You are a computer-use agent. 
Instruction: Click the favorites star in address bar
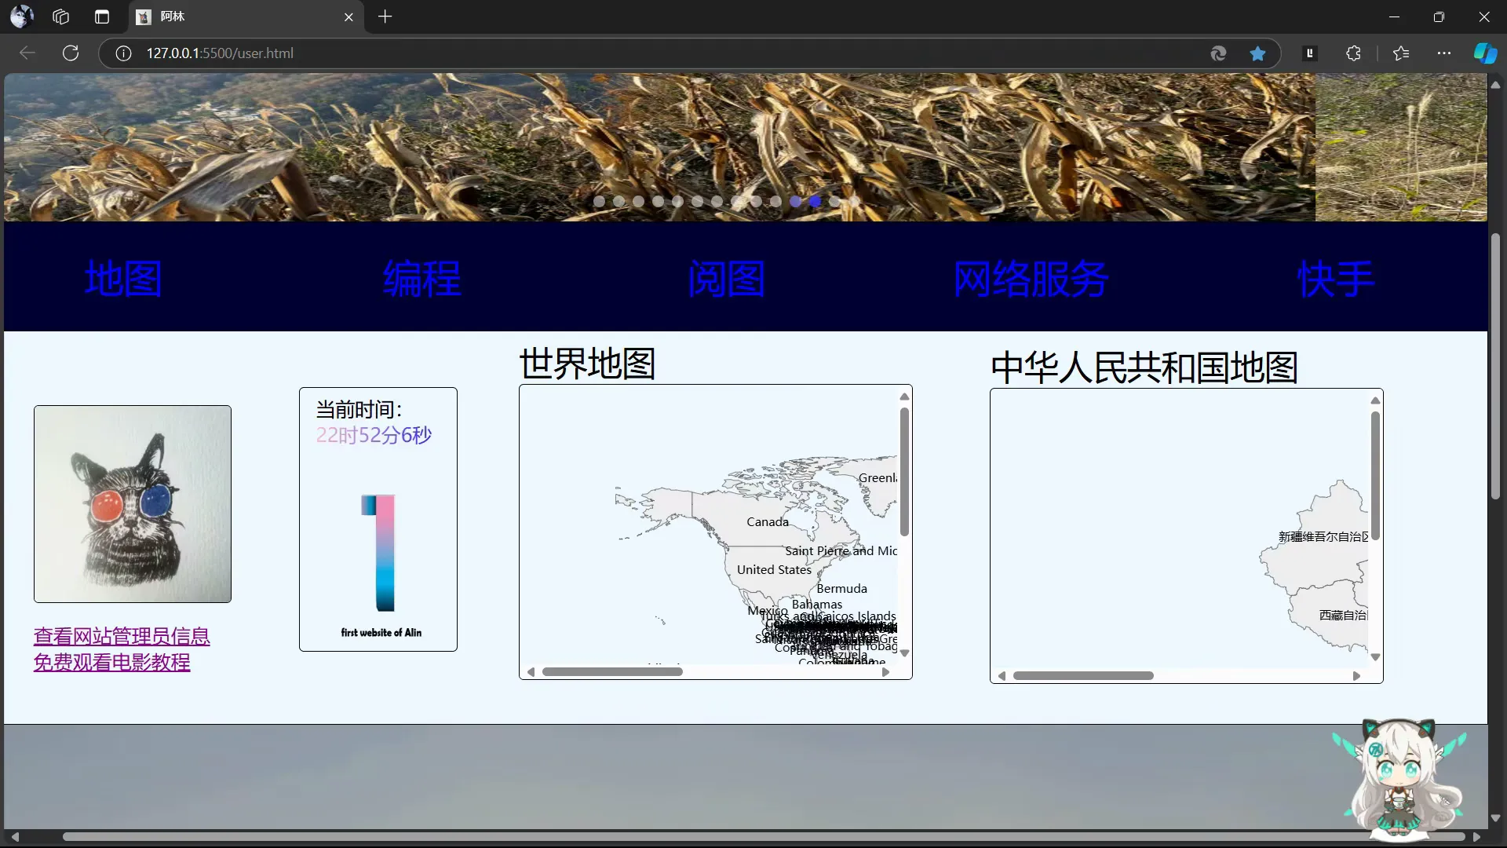pyautogui.click(x=1257, y=53)
